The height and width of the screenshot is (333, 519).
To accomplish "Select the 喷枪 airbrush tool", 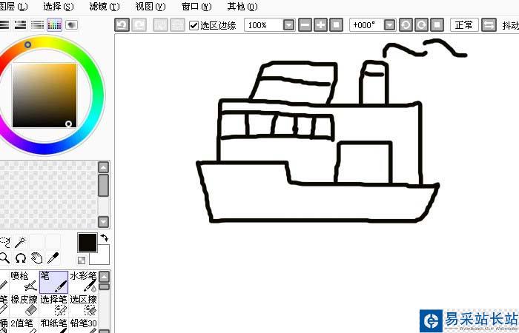I will point(24,282).
